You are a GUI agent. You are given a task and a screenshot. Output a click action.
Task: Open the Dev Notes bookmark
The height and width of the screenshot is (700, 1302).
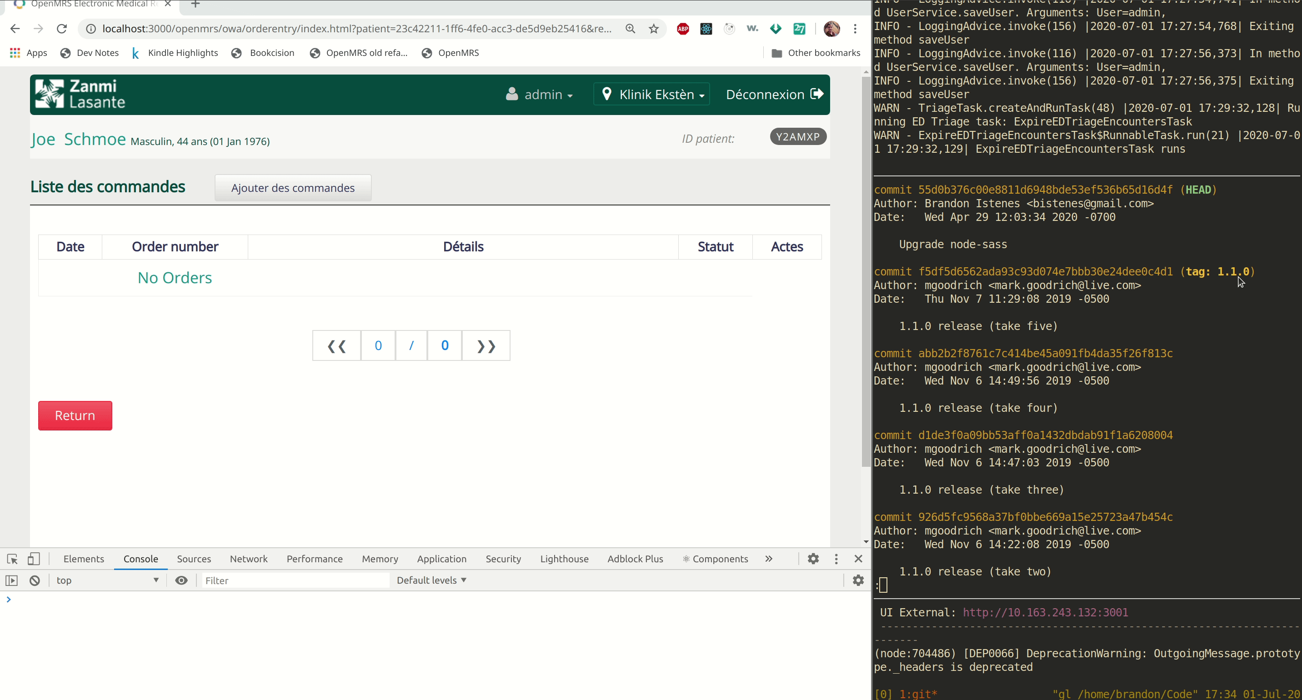pos(90,53)
